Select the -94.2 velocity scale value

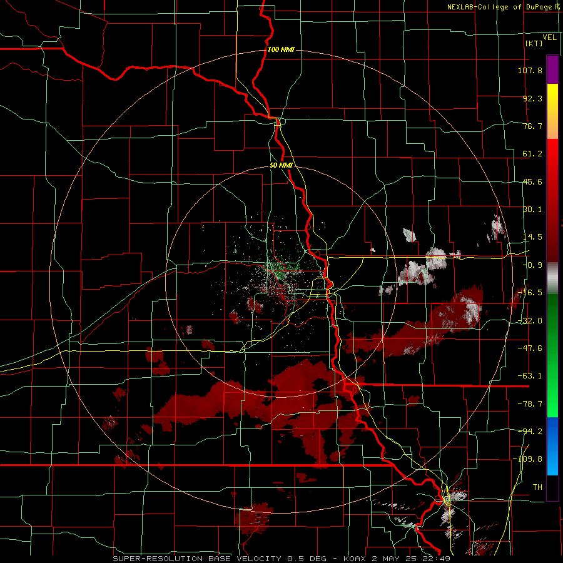point(530,431)
